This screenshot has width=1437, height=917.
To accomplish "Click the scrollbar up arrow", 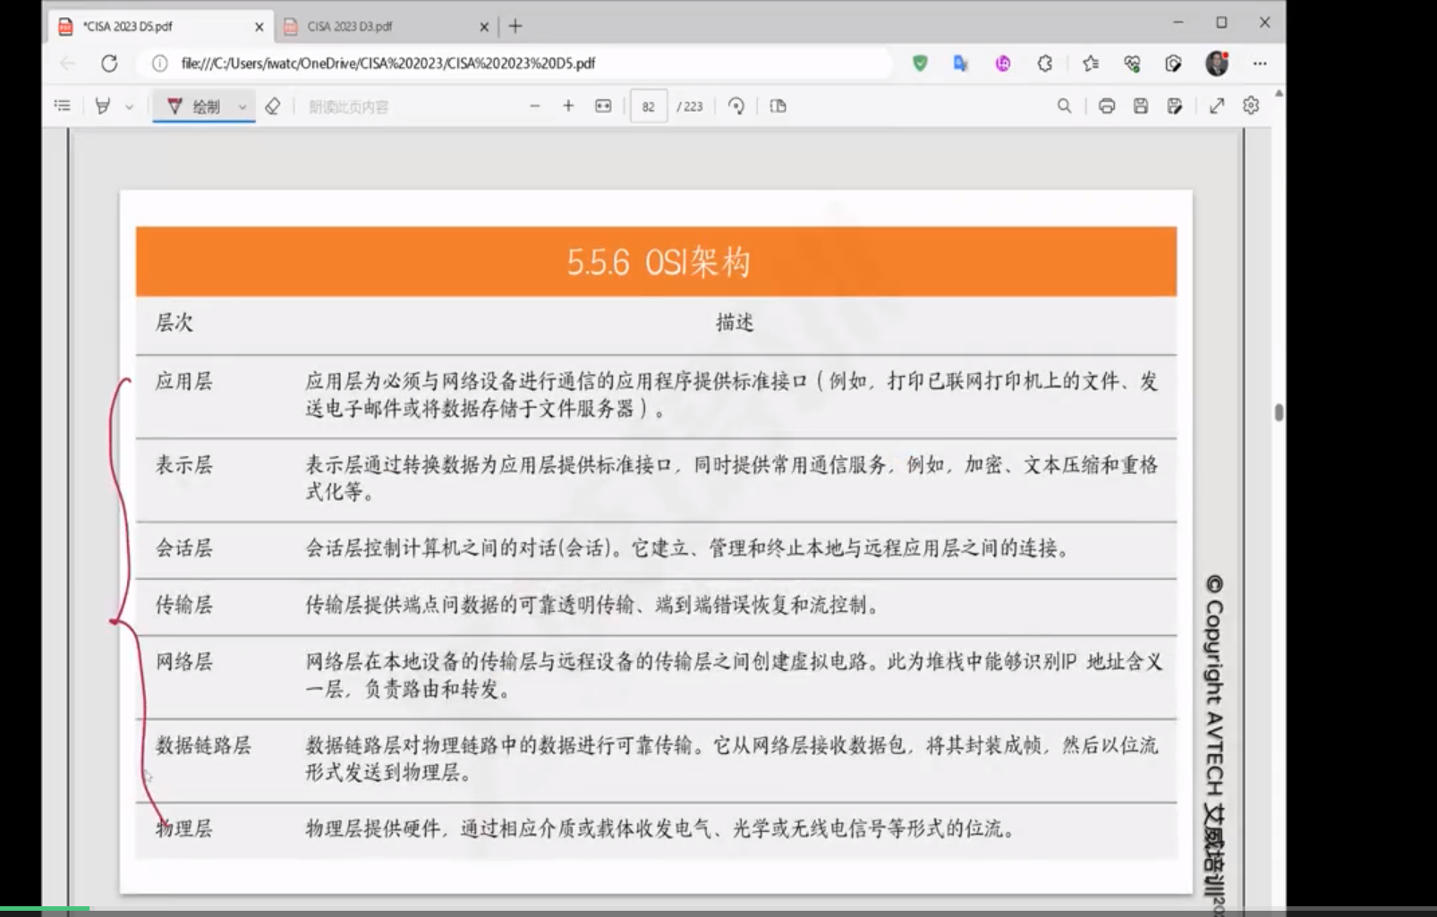I will coord(1279,93).
